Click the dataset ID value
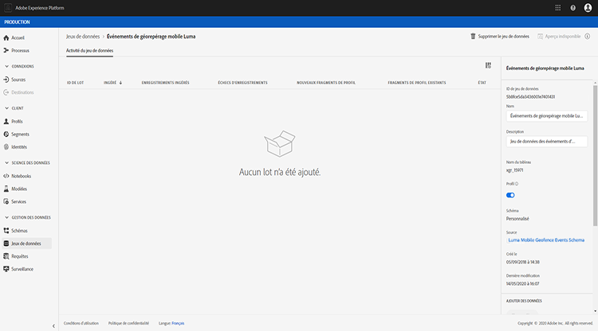The height and width of the screenshot is (331, 598). [530, 96]
